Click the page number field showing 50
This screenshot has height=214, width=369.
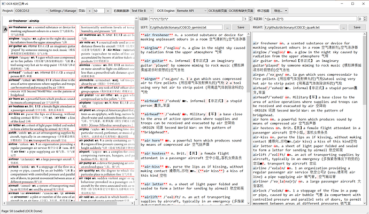point(98,11)
